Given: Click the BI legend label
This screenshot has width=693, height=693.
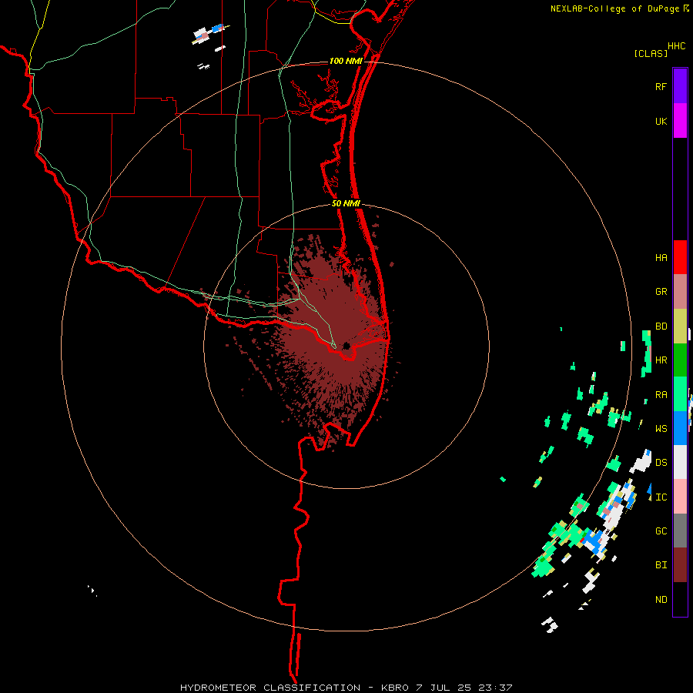Looking at the screenshot, I should point(661,565).
